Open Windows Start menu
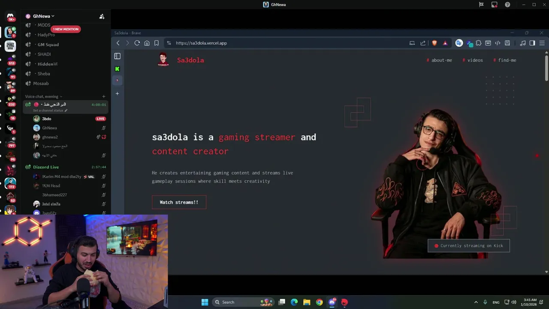The image size is (549, 309). [205, 302]
